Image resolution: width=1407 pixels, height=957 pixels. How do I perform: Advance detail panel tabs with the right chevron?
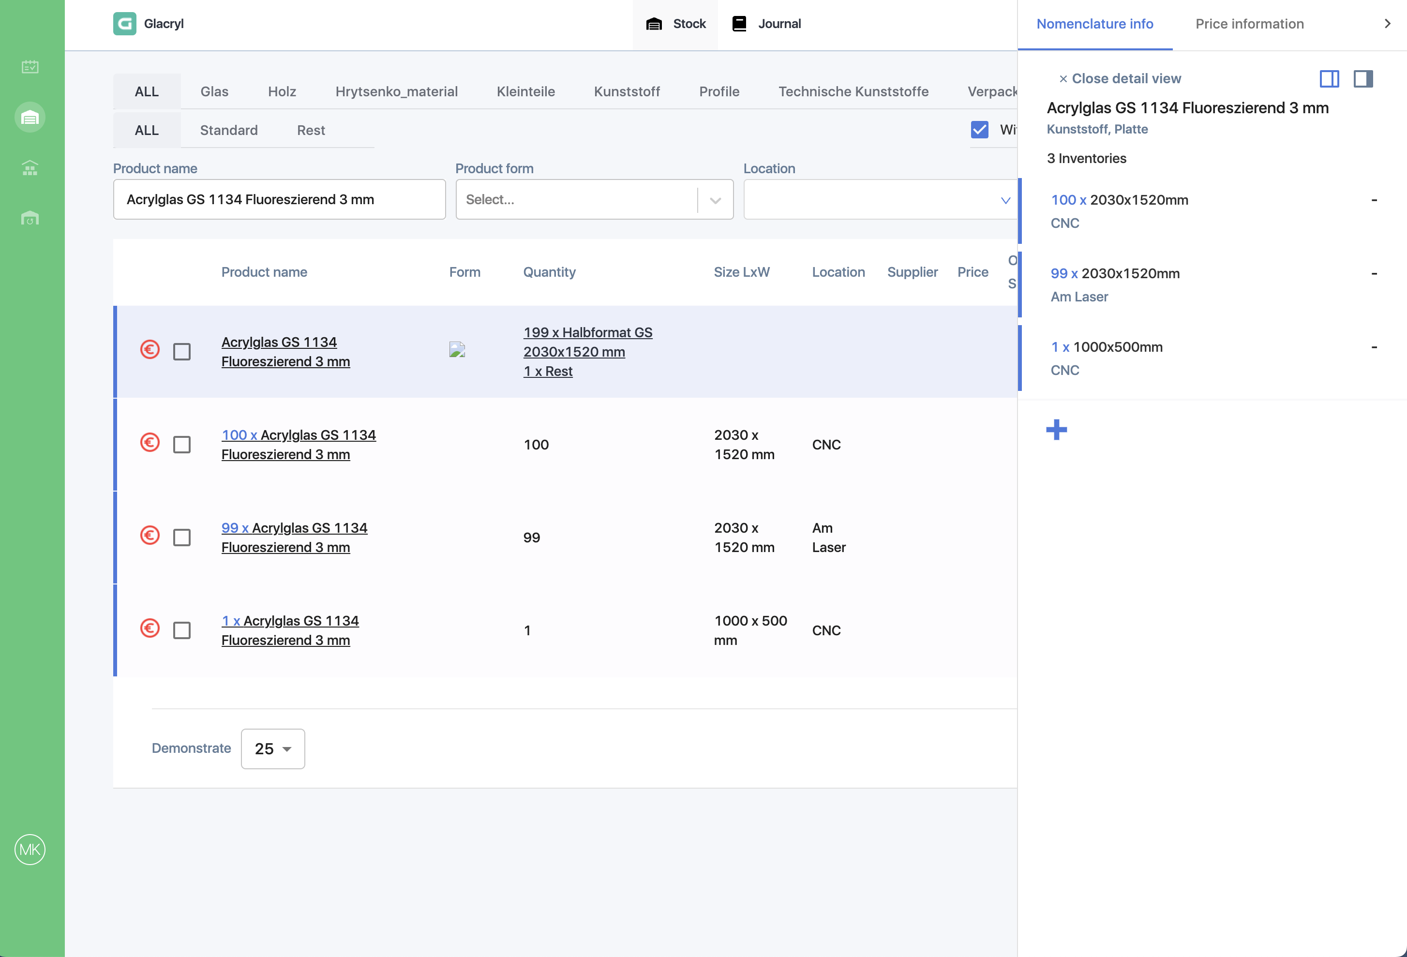[x=1388, y=24]
